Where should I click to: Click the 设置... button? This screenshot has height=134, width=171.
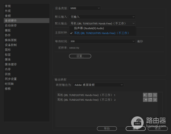pyautogui.click(x=80, y=56)
